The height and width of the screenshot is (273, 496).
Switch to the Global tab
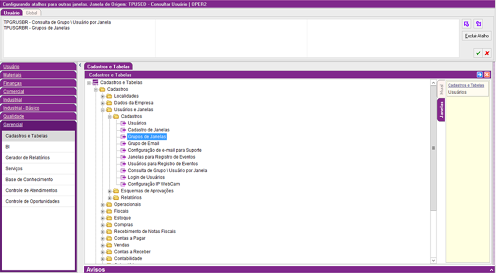point(31,13)
